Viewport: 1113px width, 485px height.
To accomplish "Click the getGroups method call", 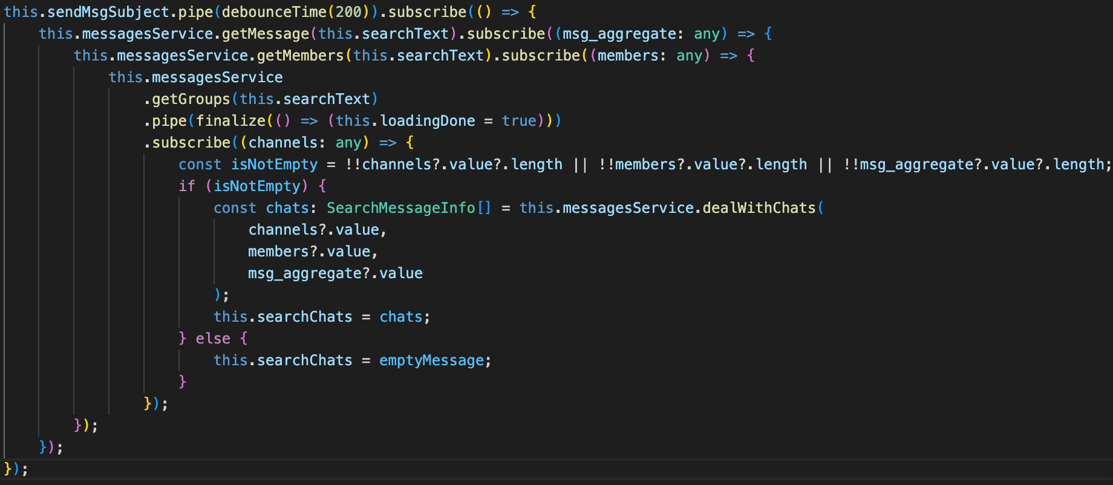I will click(x=191, y=99).
